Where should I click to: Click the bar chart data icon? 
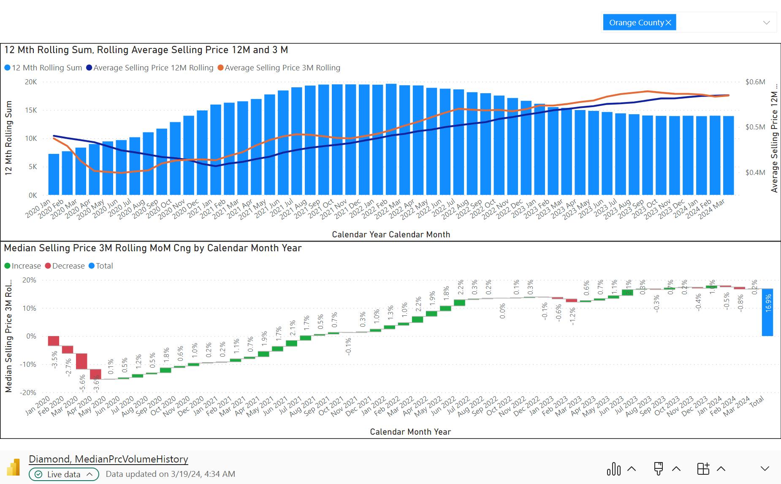pyautogui.click(x=614, y=468)
